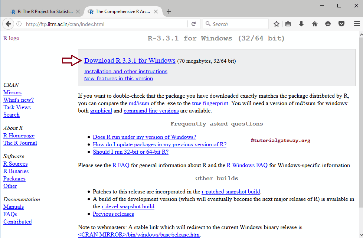Open Should I run 32-bit or 64-bit R?
The width and height of the screenshot is (363, 238).
click(131, 152)
